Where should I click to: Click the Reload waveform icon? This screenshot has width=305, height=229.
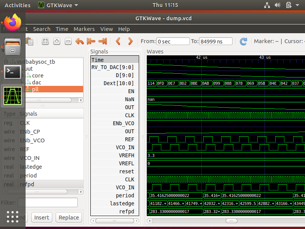[243, 41]
